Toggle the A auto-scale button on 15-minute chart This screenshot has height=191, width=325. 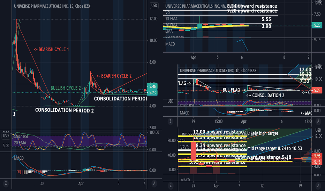[154, 183]
